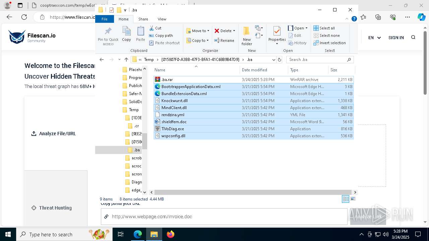Viewport: 429px width, 241px height.
Task: Create a New folder
Action: (x=247, y=36)
